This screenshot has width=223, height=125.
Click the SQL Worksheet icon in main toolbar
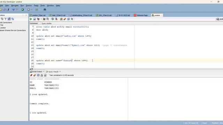click(x=37, y=9)
